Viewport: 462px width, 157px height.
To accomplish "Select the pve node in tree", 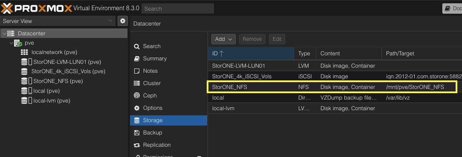I will (x=64, y=43).
